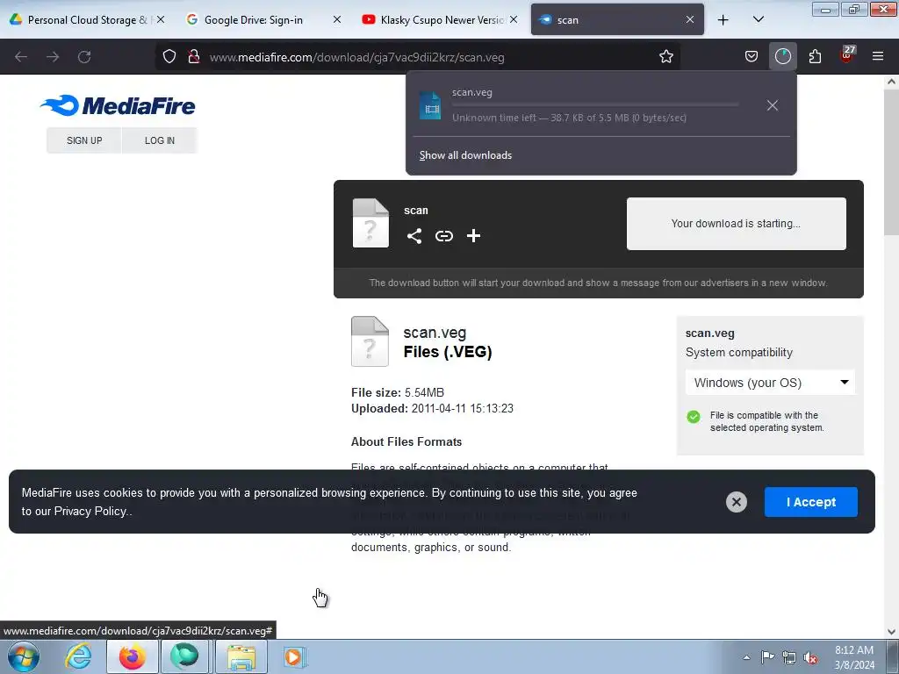Click the show desktop strip
Image resolution: width=899 pixels, height=674 pixels.
point(893,656)
